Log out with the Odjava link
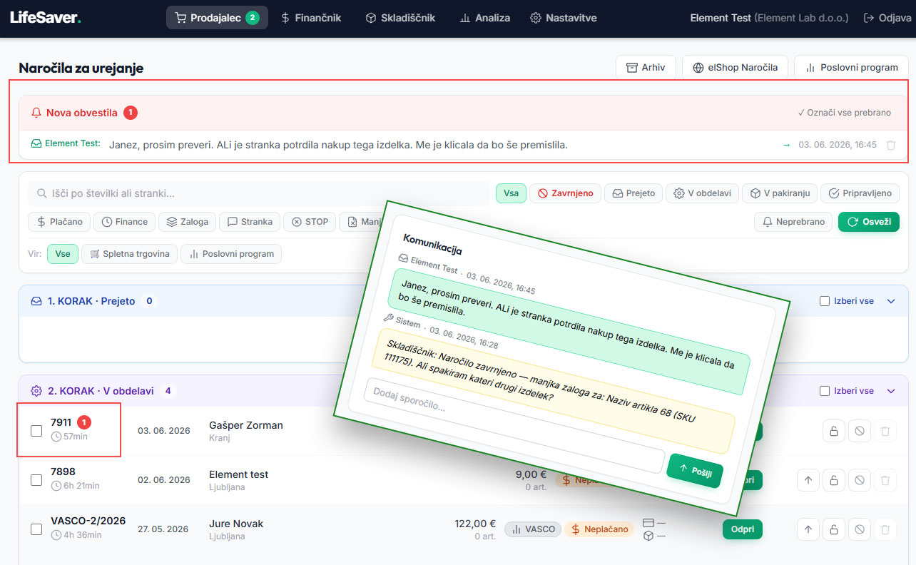Screen dimensions: 916x565 [x=887, y=18]
